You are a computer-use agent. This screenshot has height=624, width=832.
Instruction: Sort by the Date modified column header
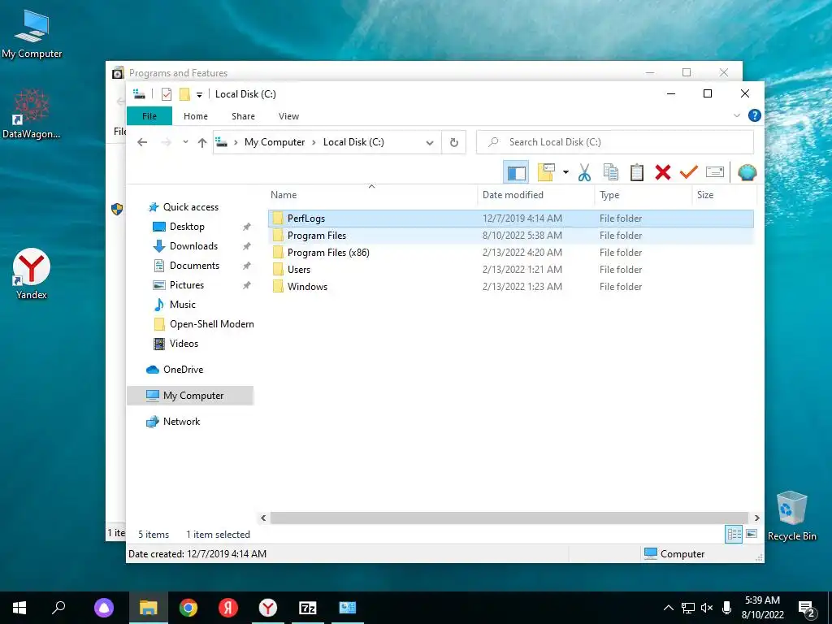tap(536, 195)
